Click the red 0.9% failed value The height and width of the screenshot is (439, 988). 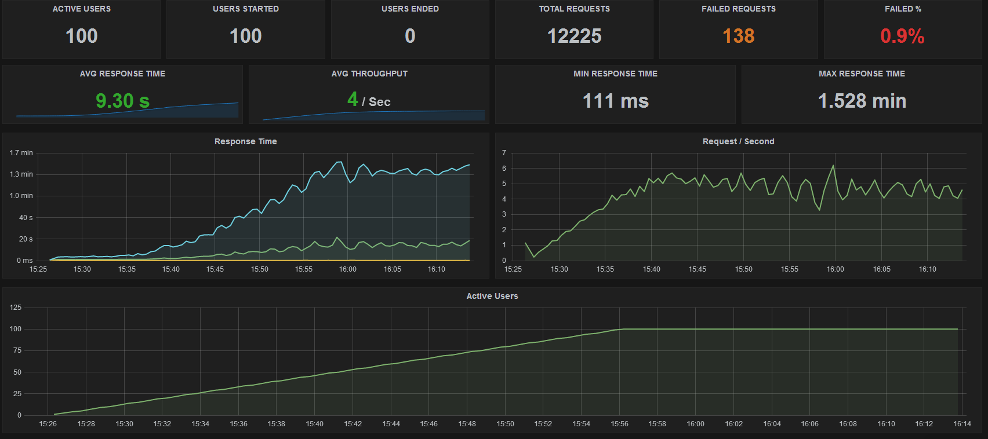(x=902, y=36)
